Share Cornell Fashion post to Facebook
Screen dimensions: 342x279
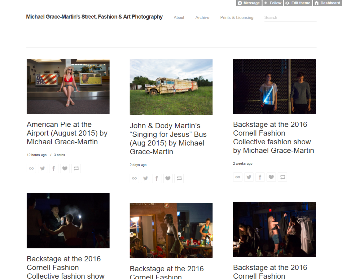pos(260,177)
